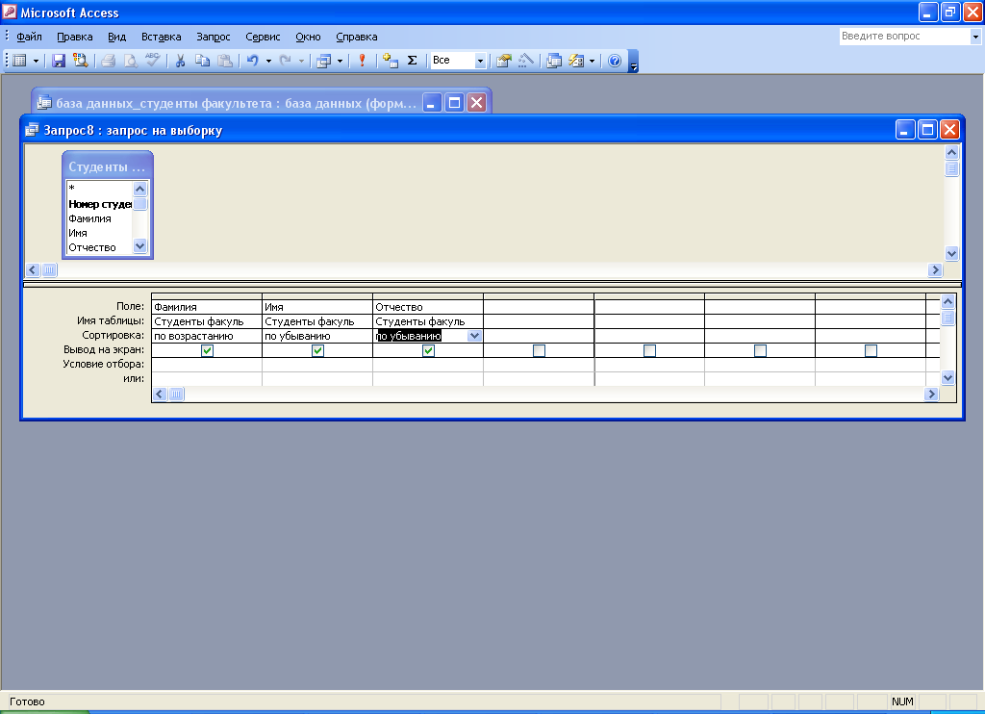Undo last action with toolbar arrow
This screenshot has height=714, width=985.
click(x=253, y=61)
